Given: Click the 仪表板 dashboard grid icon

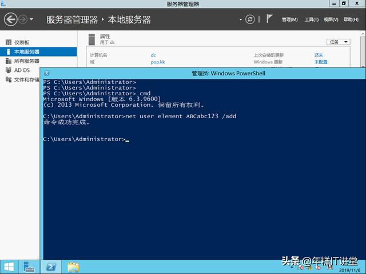Looking at the screenshot, I should click(9, 42).
